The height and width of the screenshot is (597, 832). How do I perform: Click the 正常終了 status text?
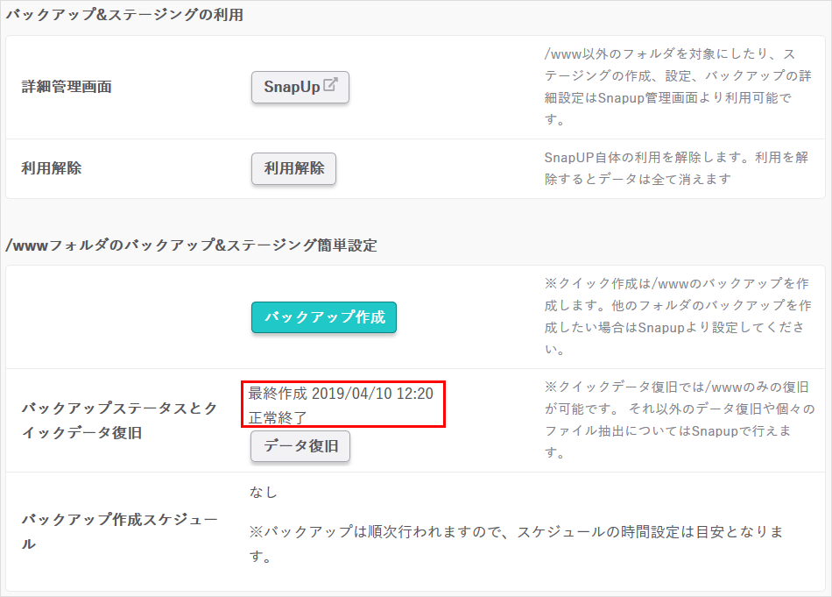278,416
